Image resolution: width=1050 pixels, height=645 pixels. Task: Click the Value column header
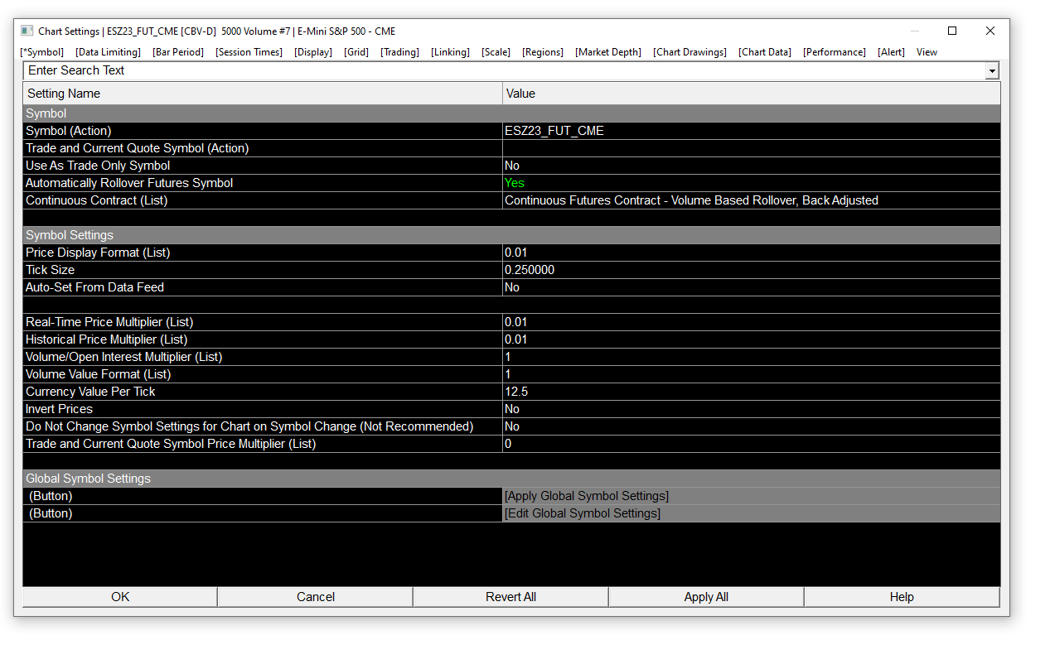[x=751, y=94]
